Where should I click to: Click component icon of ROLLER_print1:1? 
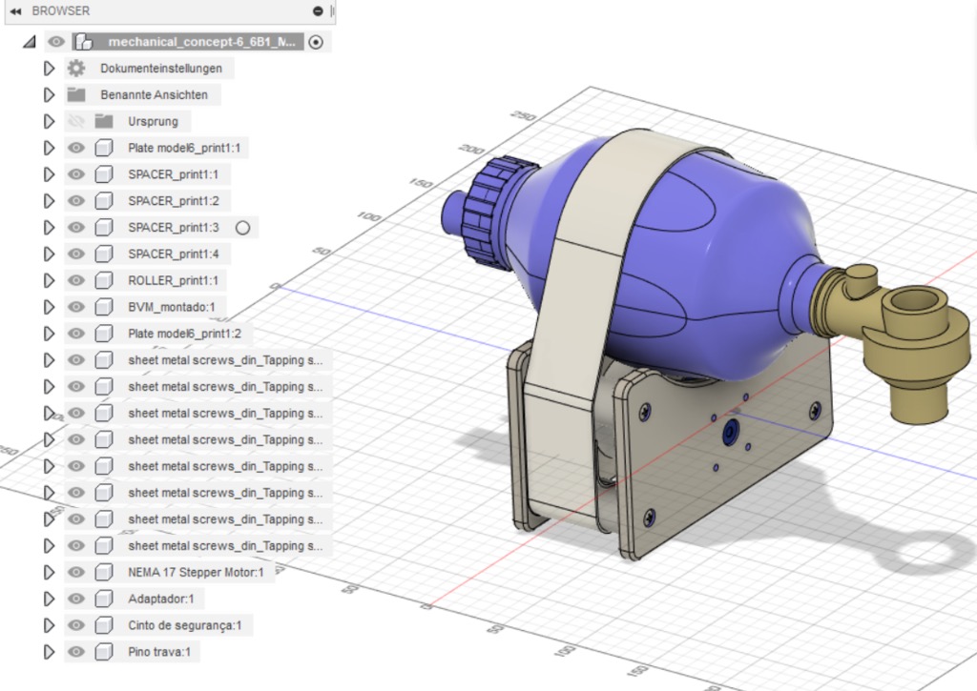[103, 280]
